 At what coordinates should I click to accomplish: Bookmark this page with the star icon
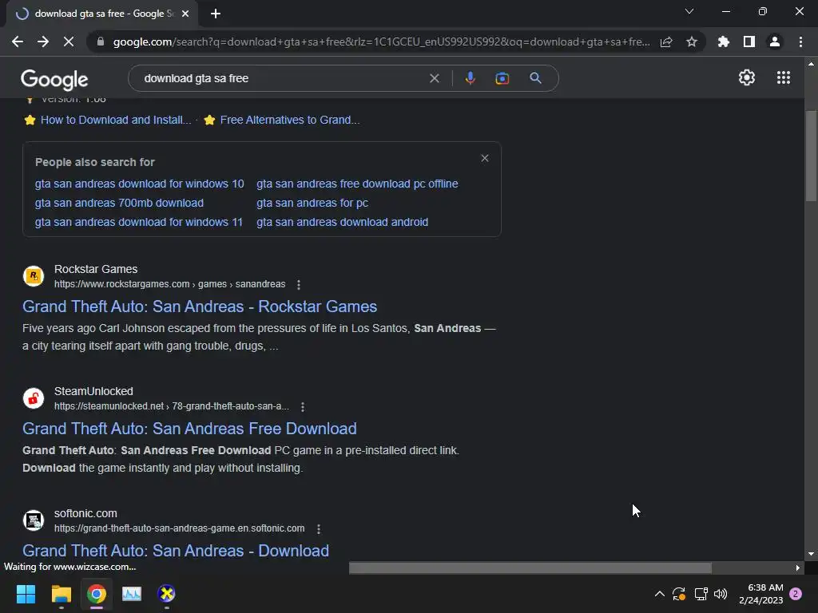[692, 42]
